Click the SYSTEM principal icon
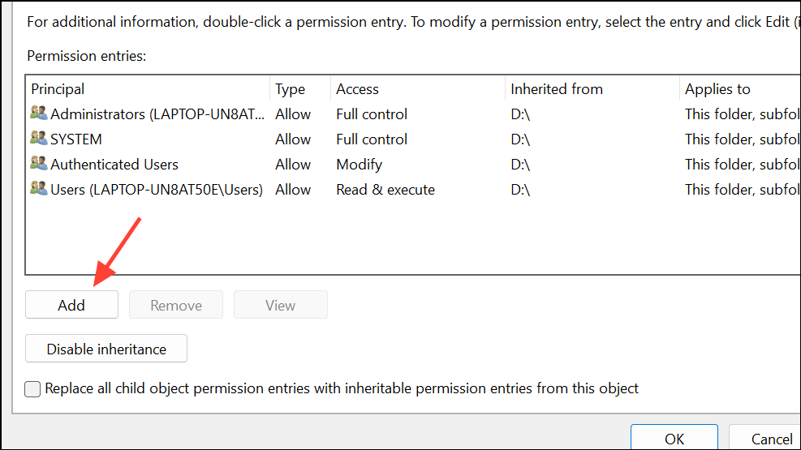The width and height of the screenshot is (801, 450). 39,139
